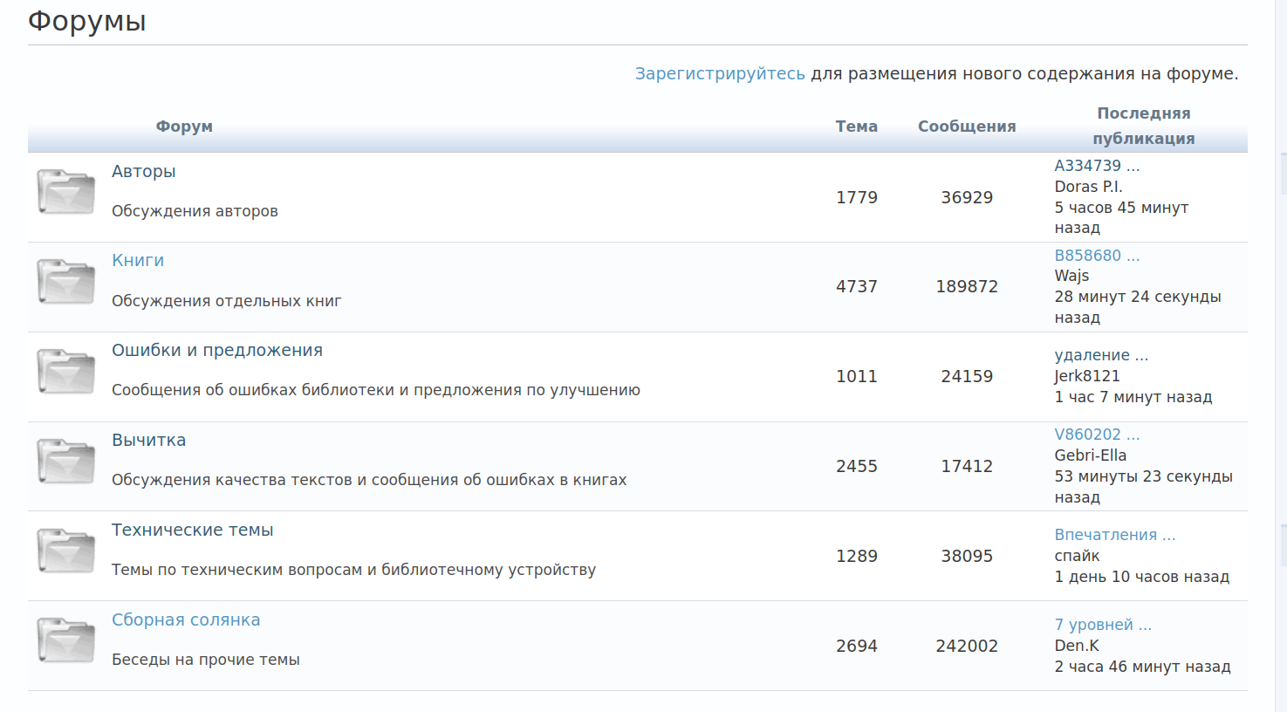Viewport: 1287px width, 712px height.
Task: Go to the Книги forum
Action: [x=138, y=261]
